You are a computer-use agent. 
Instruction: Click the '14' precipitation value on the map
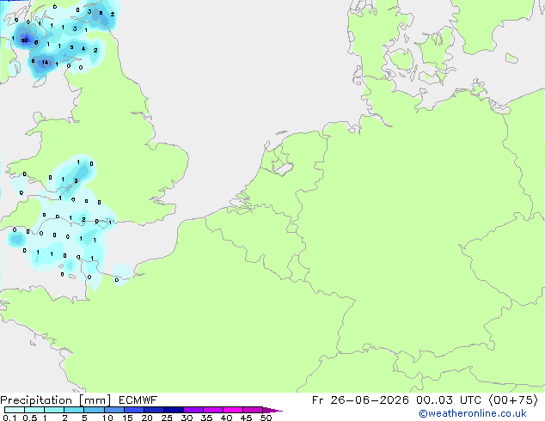coord(45,63)
